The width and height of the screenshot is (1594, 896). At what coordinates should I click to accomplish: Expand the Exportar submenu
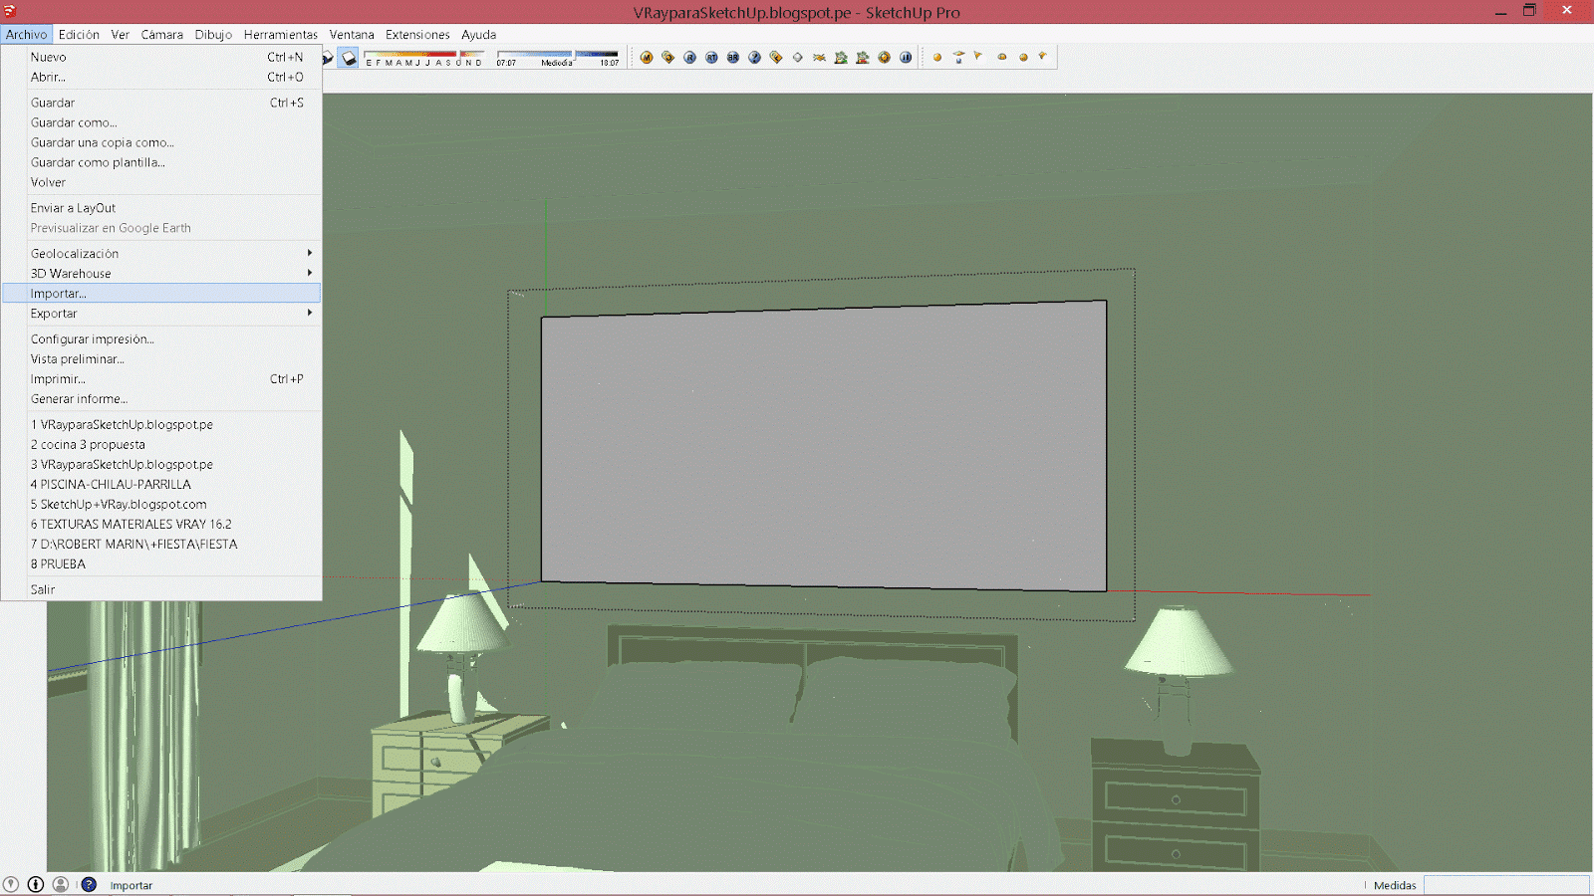point(54,313)
